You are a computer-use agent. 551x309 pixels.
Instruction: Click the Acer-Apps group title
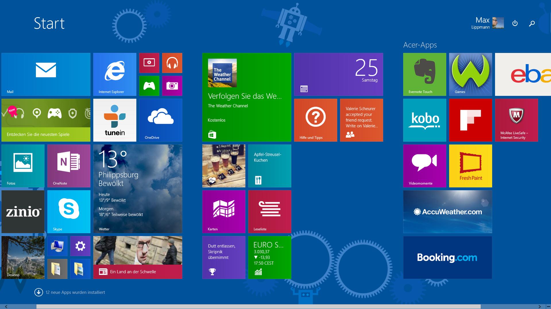[x=420, y=45]
